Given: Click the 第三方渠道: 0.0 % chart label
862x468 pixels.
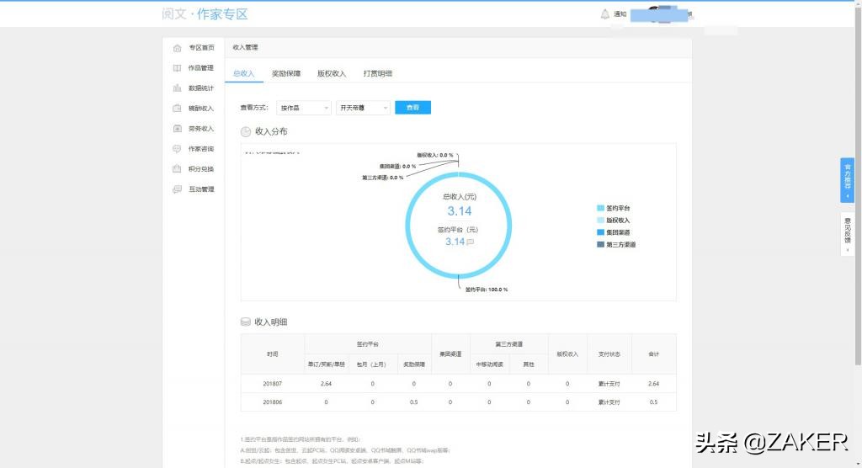Looking at the screenshot, I should tap(383, 178).
